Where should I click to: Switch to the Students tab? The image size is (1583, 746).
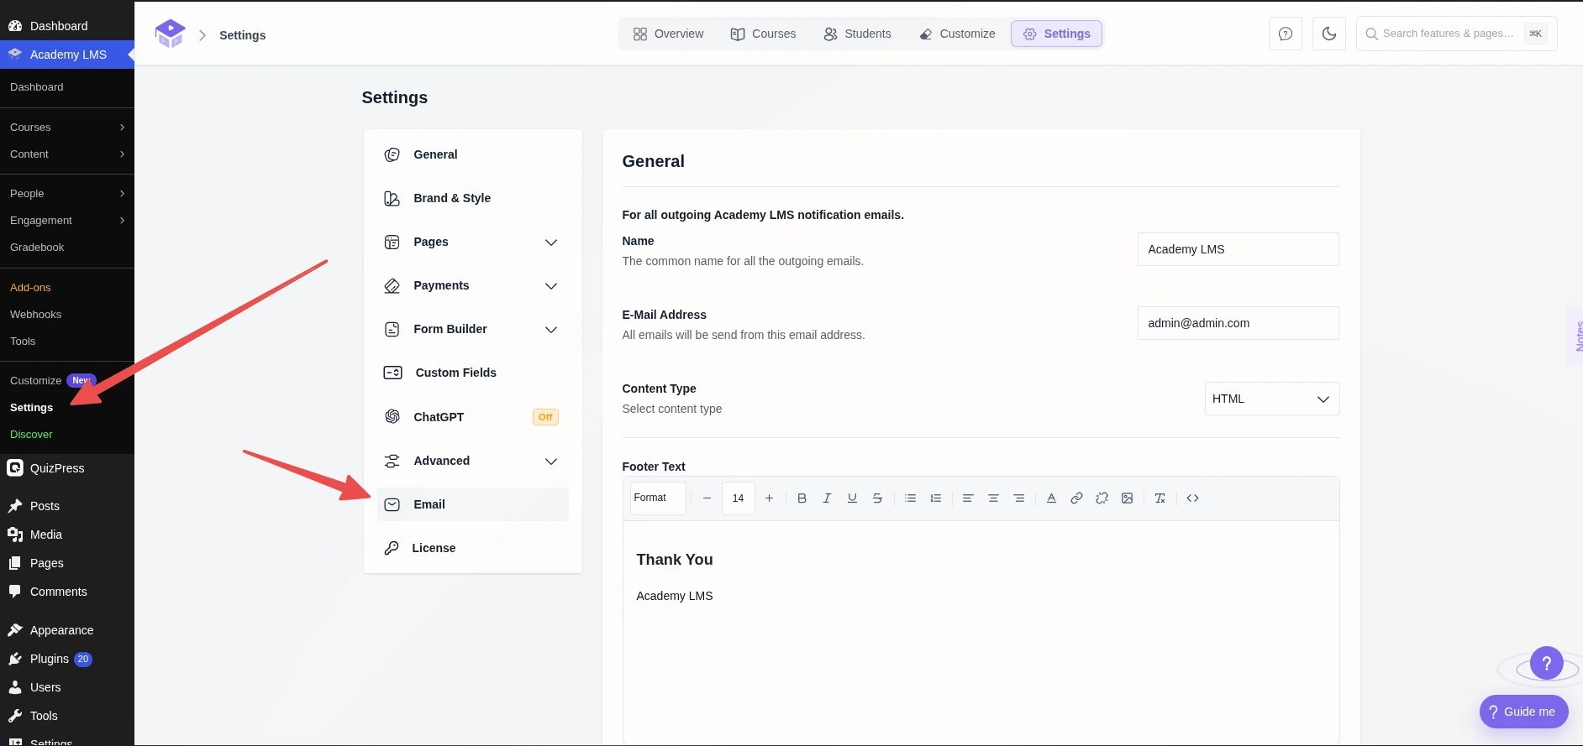tap(858, 34)
